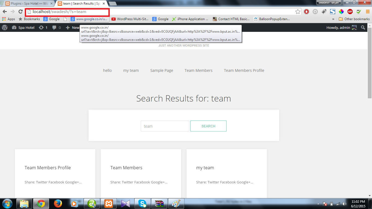Open the Spa Hotel site menu

(23, 27)
